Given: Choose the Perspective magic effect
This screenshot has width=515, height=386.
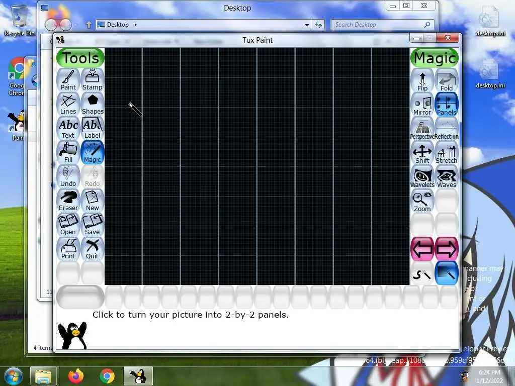Looking at the screenshot, I should click(422, 129).
